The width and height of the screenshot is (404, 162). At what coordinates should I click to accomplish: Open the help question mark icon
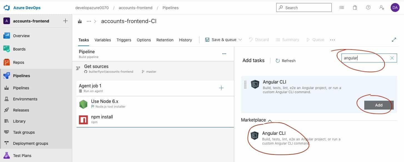pos(368,8)
